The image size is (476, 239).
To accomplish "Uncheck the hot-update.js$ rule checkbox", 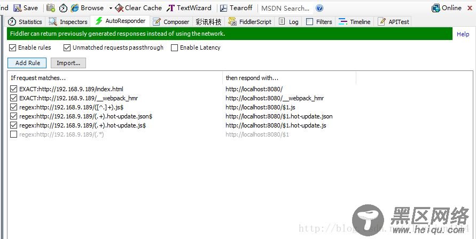I will (x=13, y=125).
